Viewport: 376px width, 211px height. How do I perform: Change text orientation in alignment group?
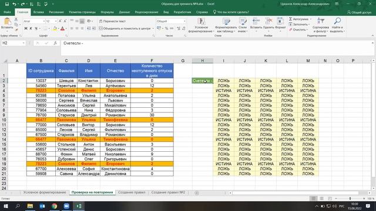[89, 21]
